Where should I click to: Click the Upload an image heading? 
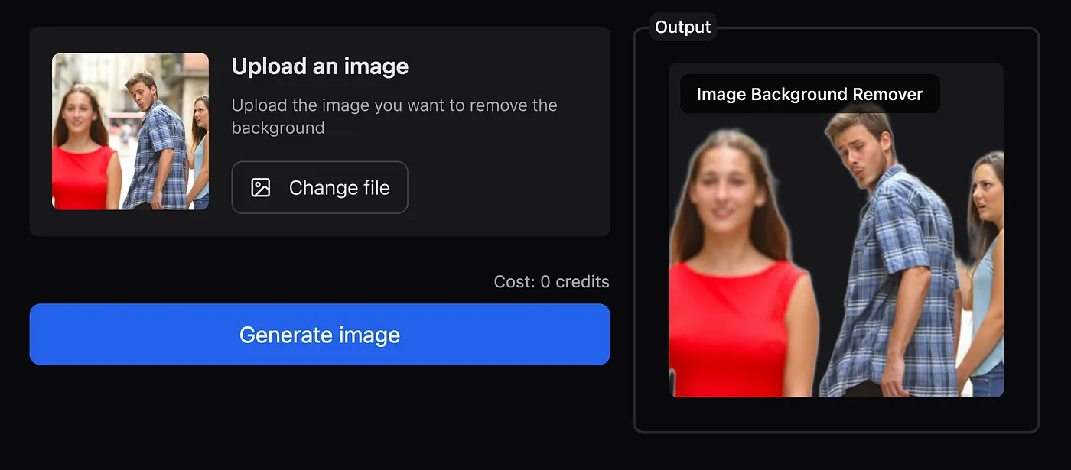point(320,66)
